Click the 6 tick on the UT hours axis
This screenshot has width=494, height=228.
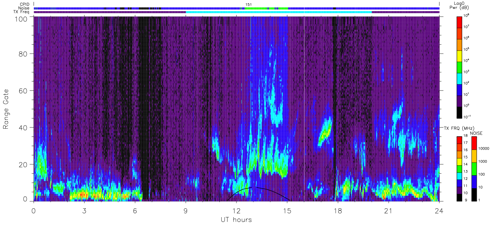click(x=135, y=211)
